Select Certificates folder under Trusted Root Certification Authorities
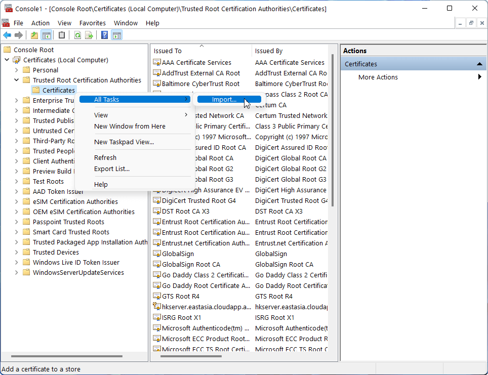 pyautogui.click(x=59, y=90)
